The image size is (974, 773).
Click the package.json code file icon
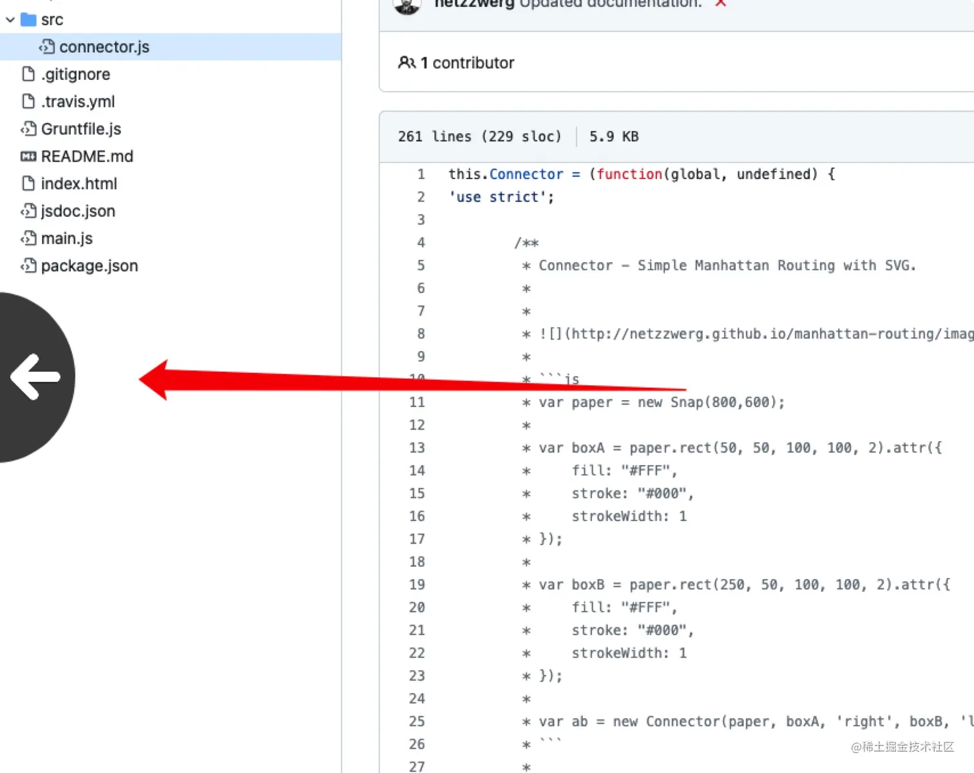point(28,265)
